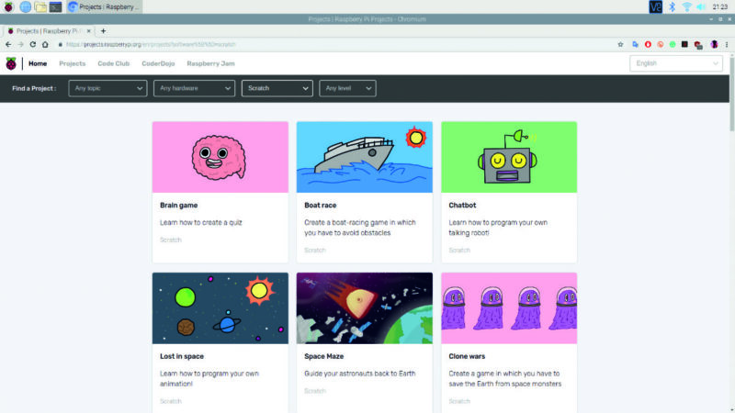Click 'Guide your astronauts back to Earth'

point(359,374)
